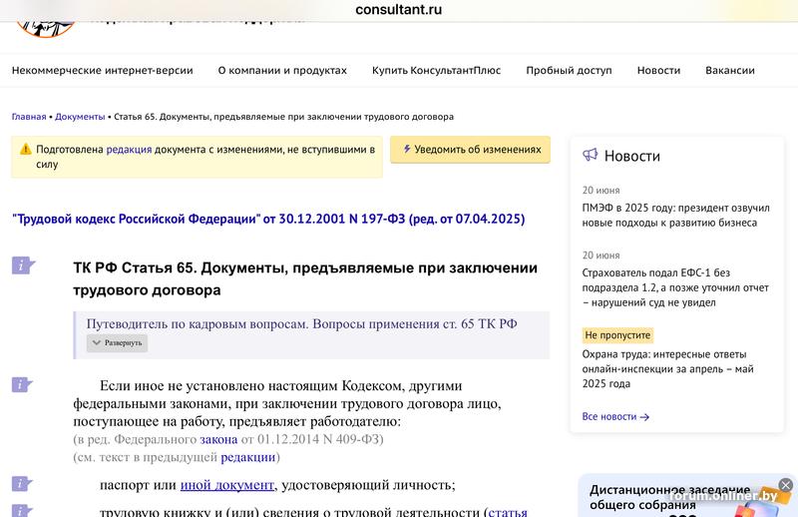Screen dimensions: 798x517
Task: Open 'Путеводитель по кадровым вопросам' link text
Action: point(301,324)
